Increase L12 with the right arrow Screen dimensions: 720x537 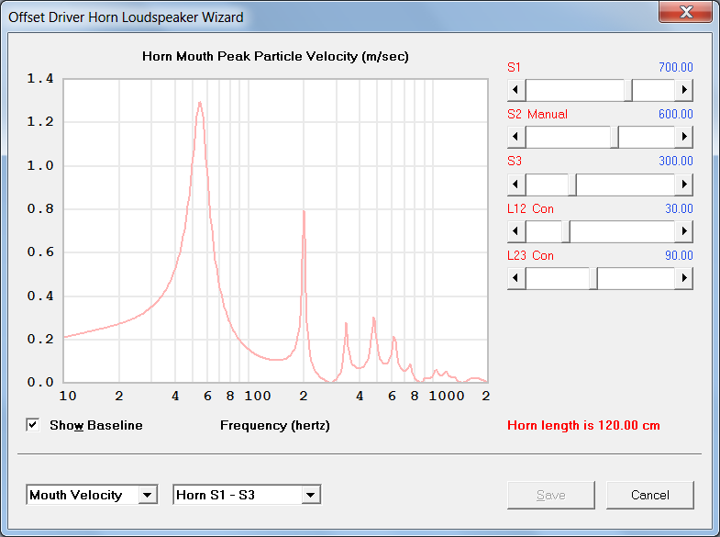[x=684, y=231]
